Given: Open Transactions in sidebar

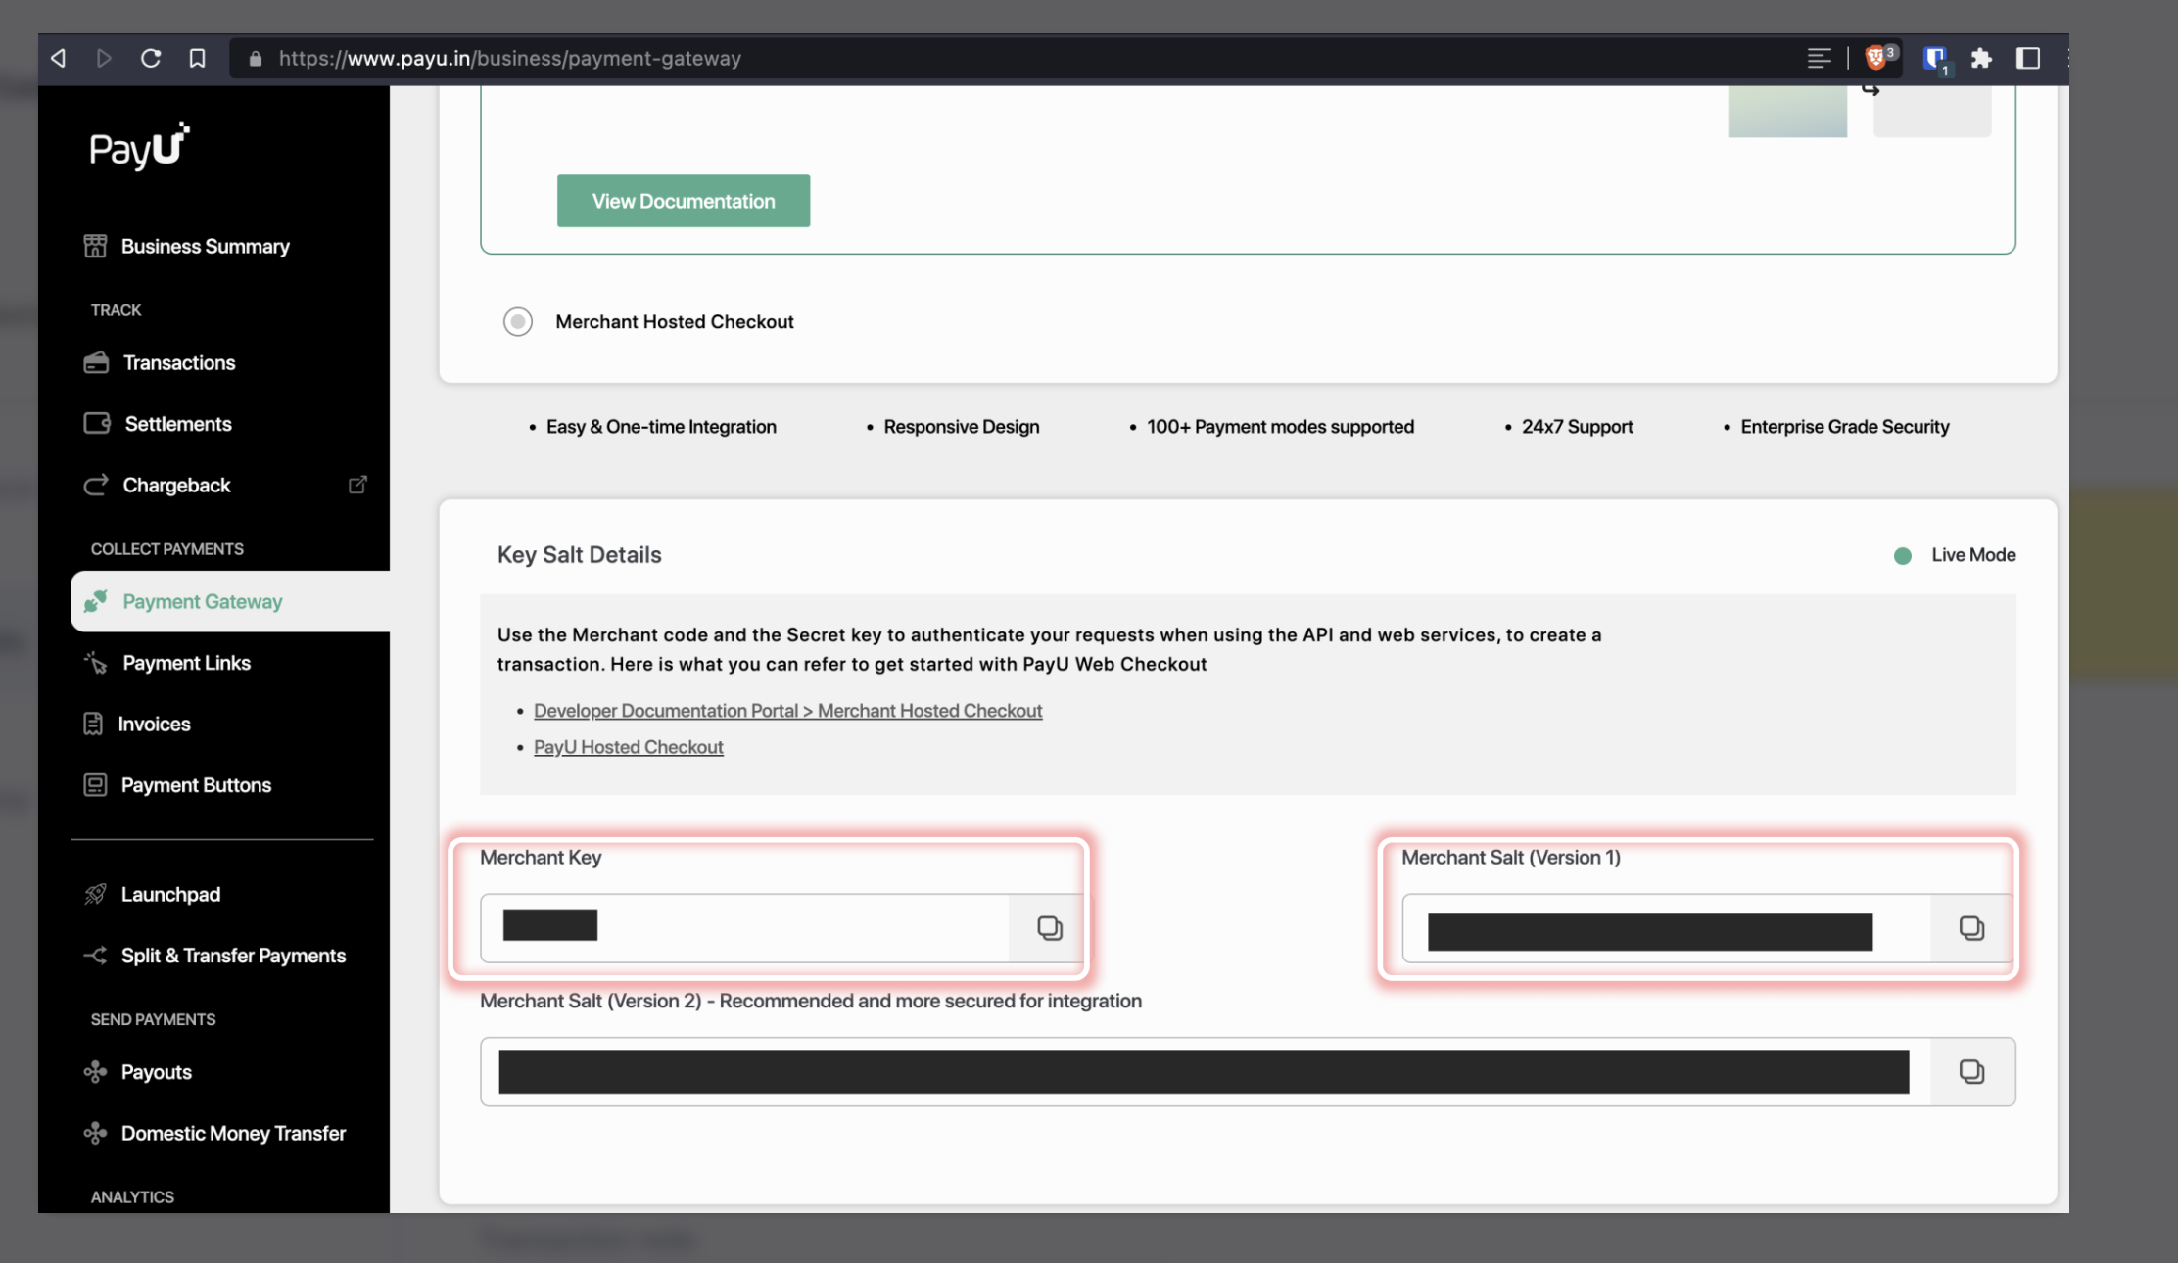Looking at the screenshot, I should coord(178,362).
